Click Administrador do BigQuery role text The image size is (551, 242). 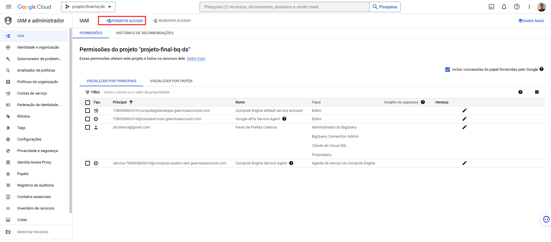click(334, 127)
